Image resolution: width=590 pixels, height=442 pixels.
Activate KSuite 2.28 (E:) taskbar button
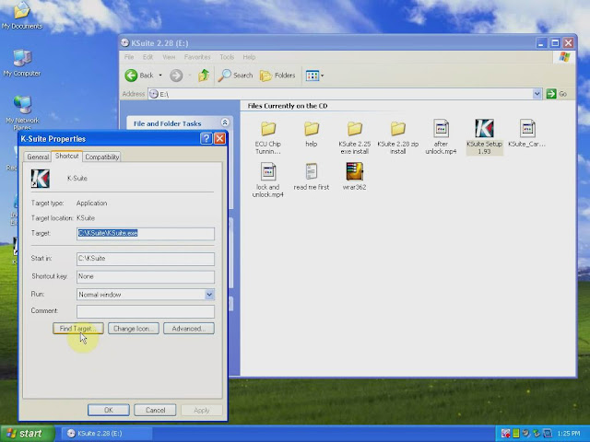[x=107, y=434]
